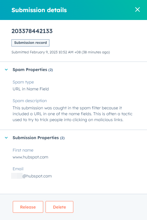Select the @hubspot.com email value
Image resolution: width=147 pixels, height=220 pixels.
[x=37, y=176]
